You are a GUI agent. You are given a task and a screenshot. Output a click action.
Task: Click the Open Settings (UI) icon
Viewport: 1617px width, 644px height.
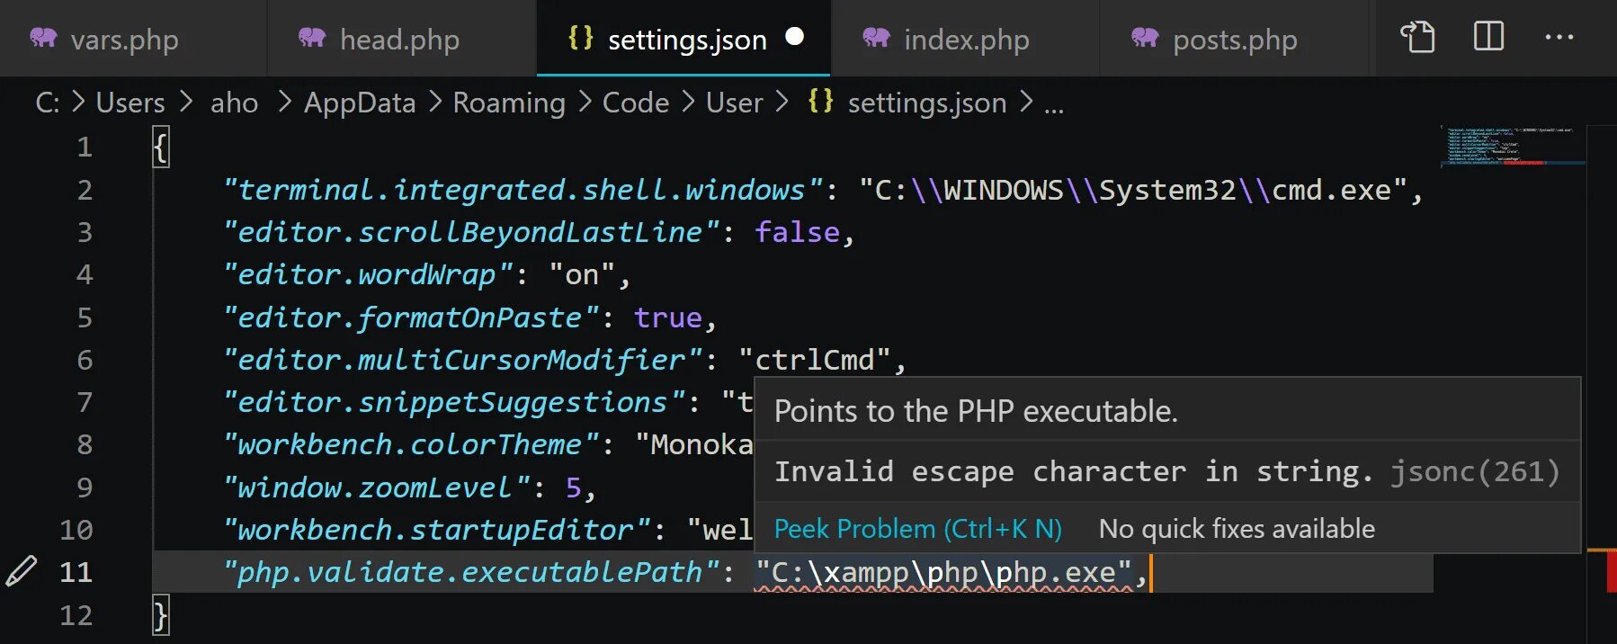click(x=1417, y=37)
